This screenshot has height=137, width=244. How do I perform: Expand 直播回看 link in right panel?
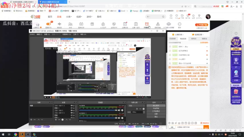(x=198, y=35)
